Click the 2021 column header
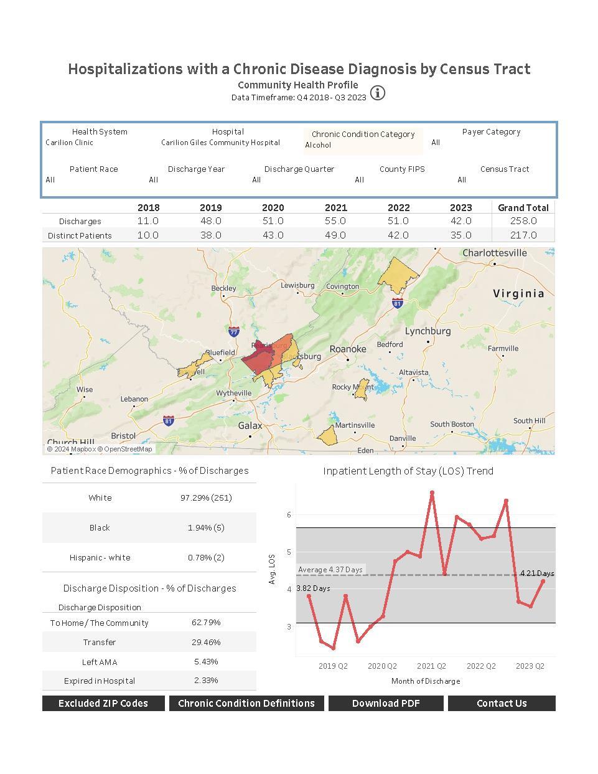This screenshot has height=774, width=598. 336,207
